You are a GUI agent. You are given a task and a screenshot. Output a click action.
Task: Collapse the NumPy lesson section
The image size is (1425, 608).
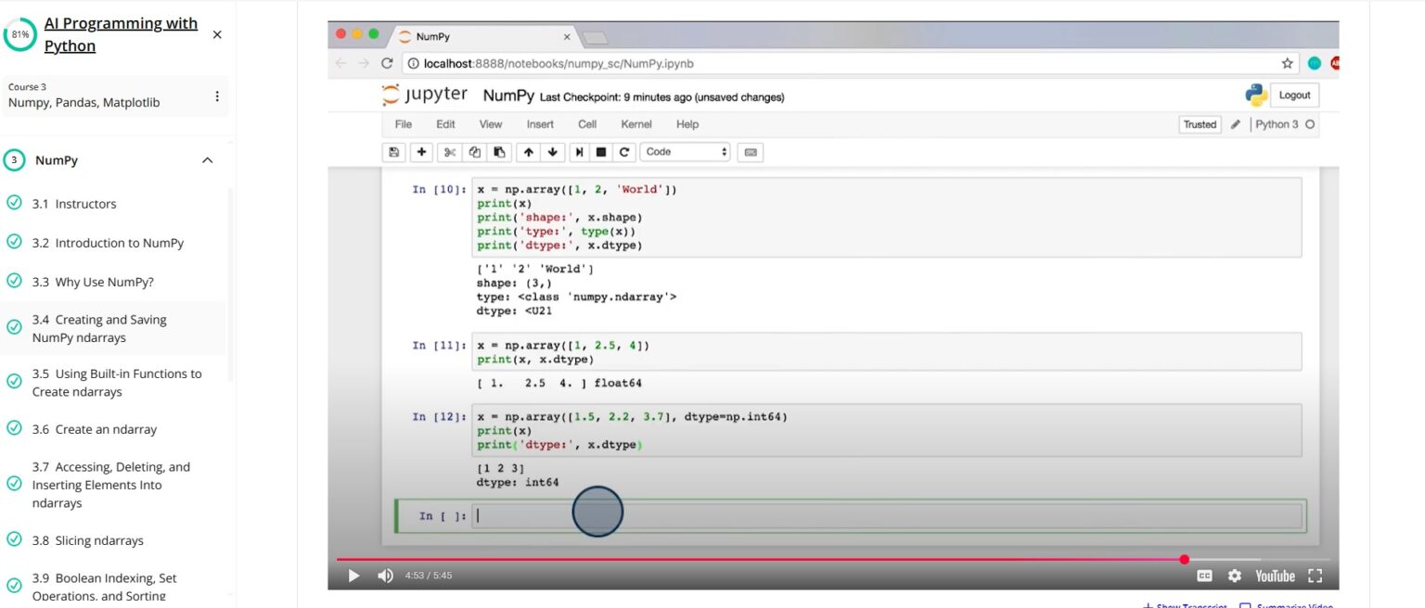tap(207, 160)
